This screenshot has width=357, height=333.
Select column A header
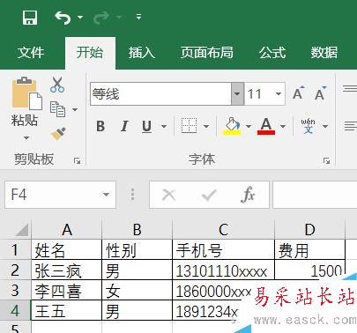[x=67, y=230]
